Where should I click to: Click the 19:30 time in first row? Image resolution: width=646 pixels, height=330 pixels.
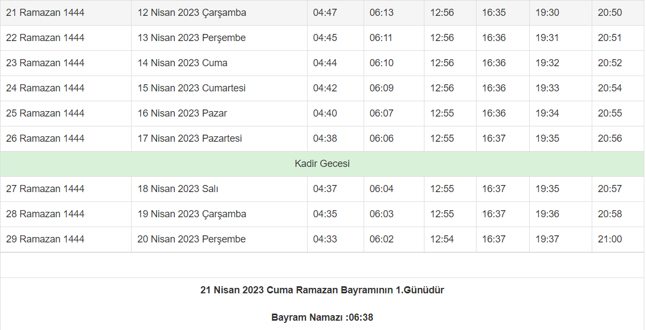547,13
